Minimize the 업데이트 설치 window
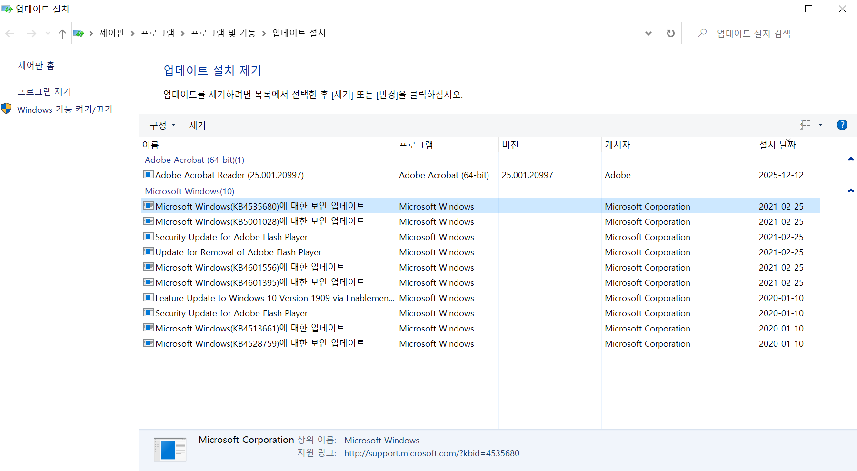857x471 pixels. 776,9
